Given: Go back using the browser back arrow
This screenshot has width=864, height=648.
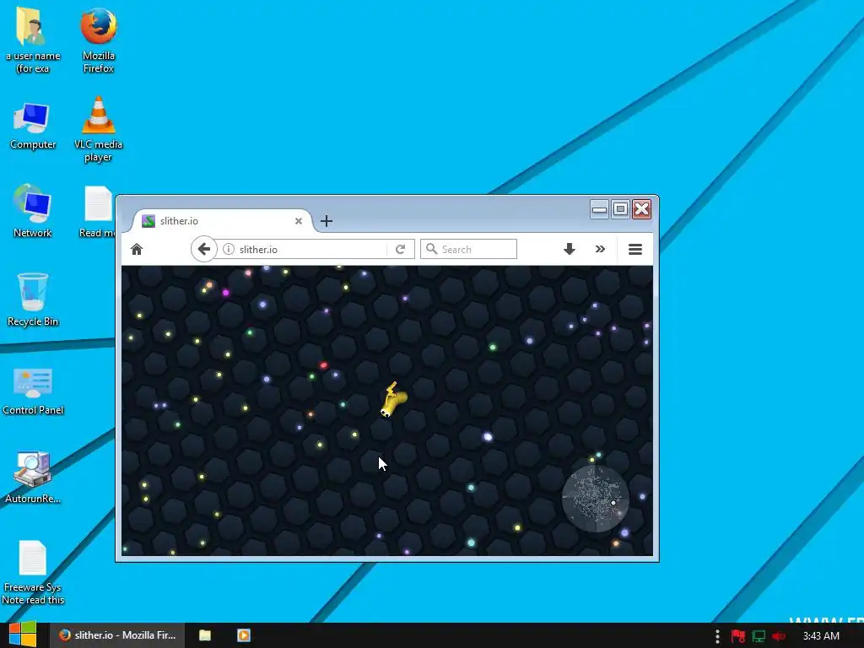Looking at the screenshot, I should [204, 249].
